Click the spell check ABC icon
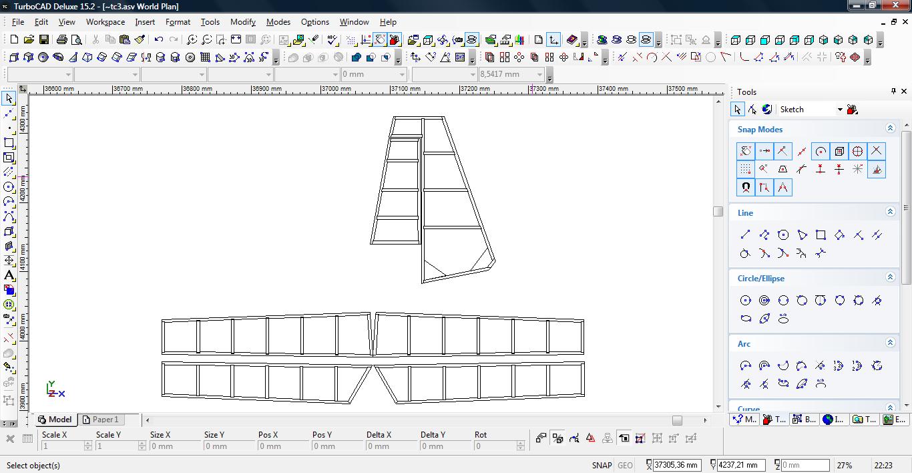 click(333, 40)
